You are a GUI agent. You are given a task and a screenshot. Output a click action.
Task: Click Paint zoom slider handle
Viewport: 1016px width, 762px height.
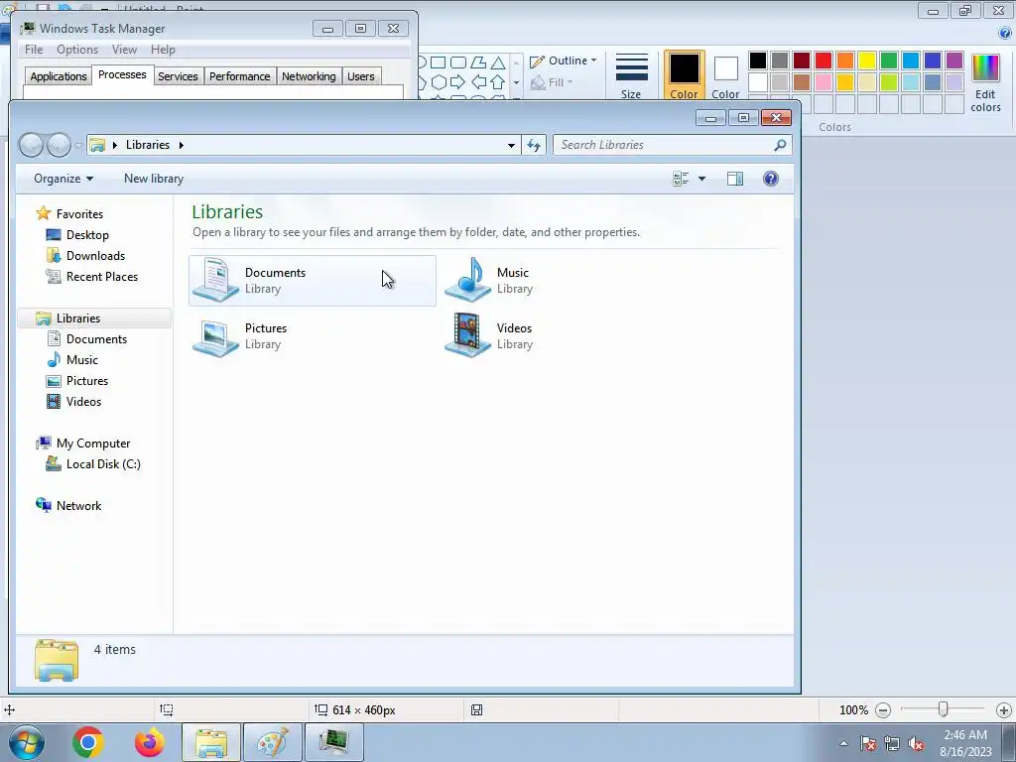click(944, 710)
